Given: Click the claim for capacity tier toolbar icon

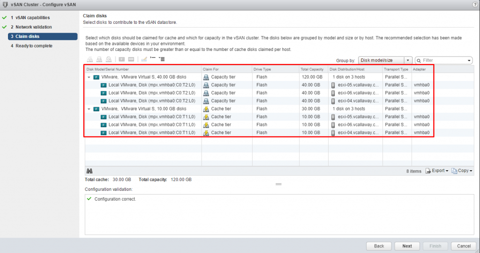Looking at the screenshot, I should pos(99,59).
